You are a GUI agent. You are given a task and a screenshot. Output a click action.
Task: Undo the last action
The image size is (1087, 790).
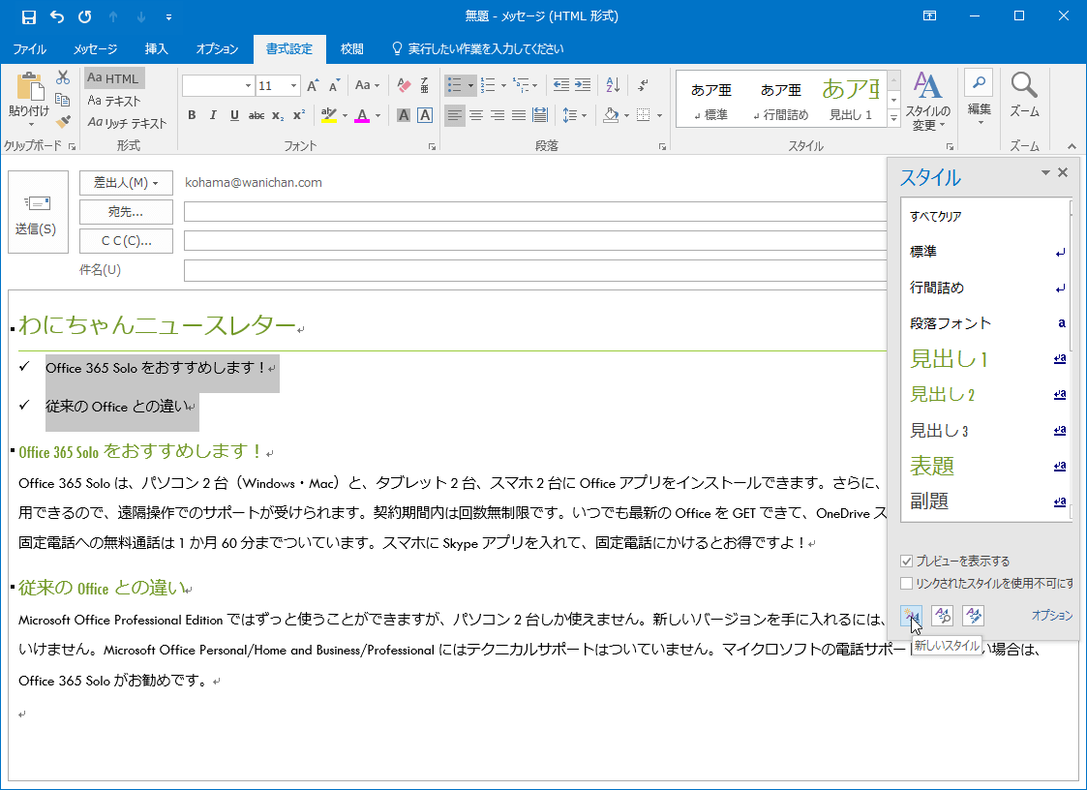(x=57, y=16)
